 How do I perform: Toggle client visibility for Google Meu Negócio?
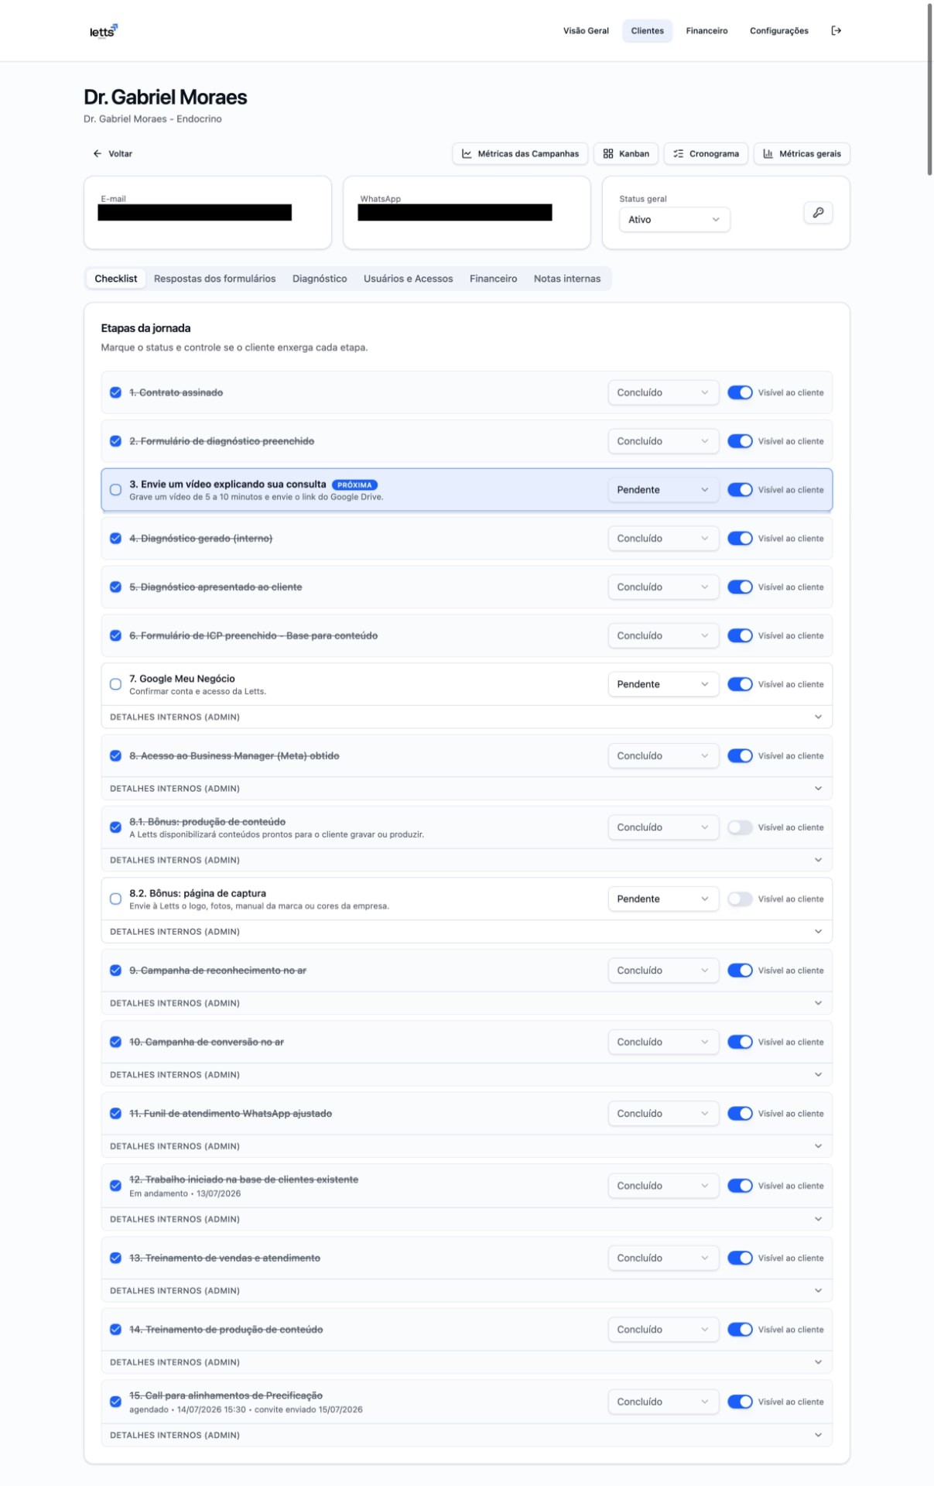(x=740, y=684)
